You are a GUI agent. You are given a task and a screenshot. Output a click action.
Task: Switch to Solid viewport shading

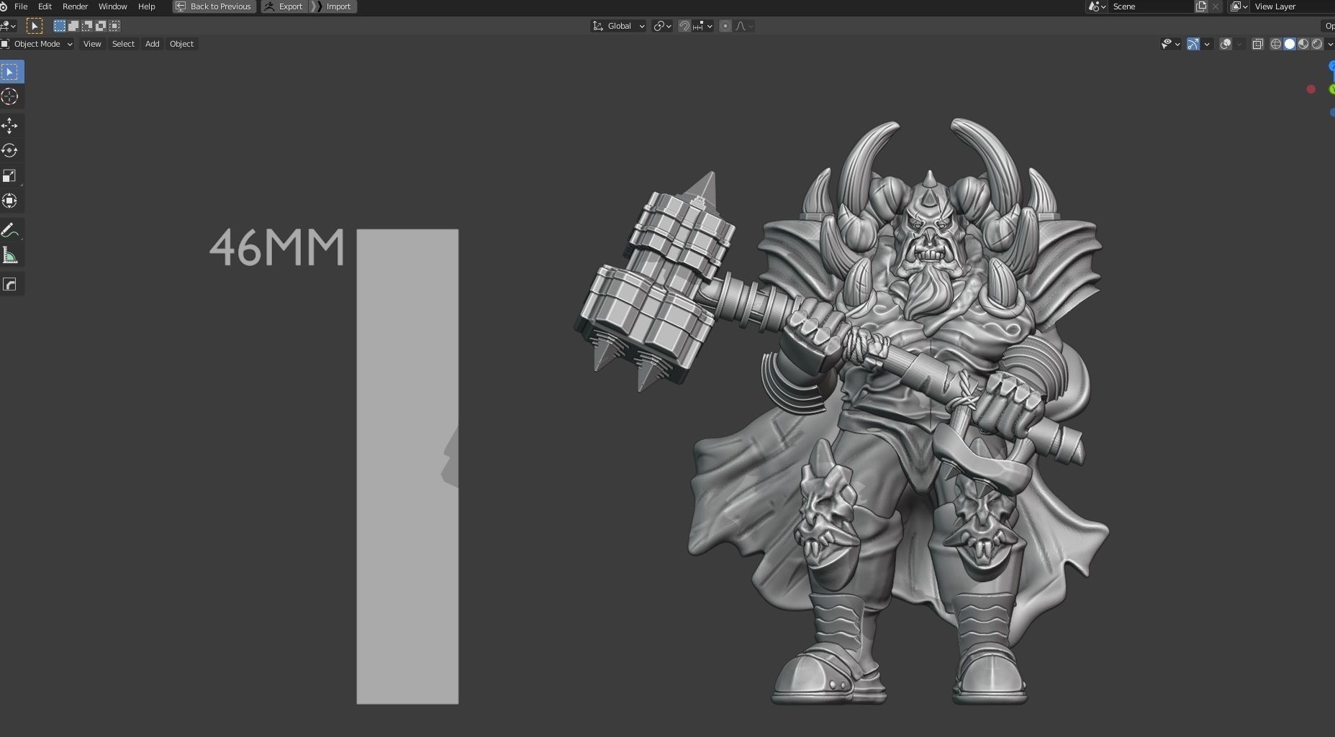(1290, 44)
